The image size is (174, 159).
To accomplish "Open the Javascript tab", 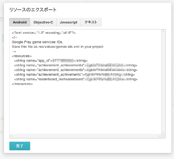I will pos(68,22).
